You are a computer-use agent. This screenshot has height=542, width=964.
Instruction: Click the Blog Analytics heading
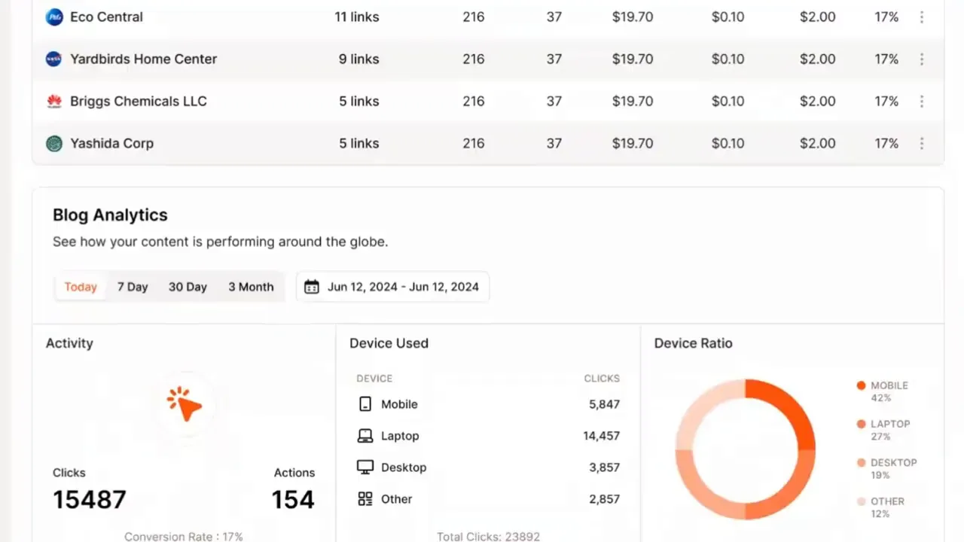pos(109,215)
